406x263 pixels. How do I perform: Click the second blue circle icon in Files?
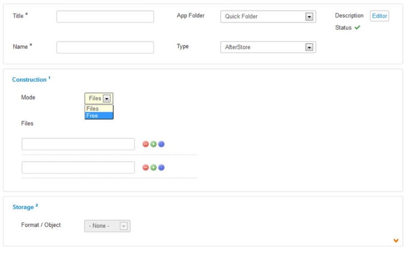tap(161, 167)
